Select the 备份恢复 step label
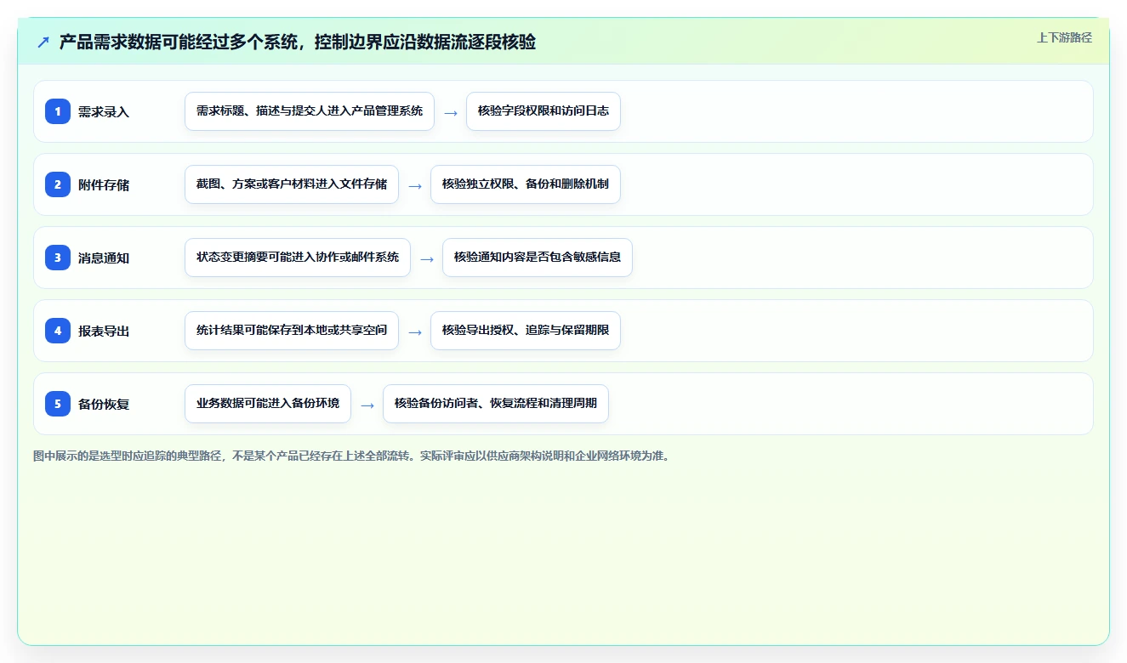The width and height of the screenshot is (1127, 663). [x=104, y=404]
